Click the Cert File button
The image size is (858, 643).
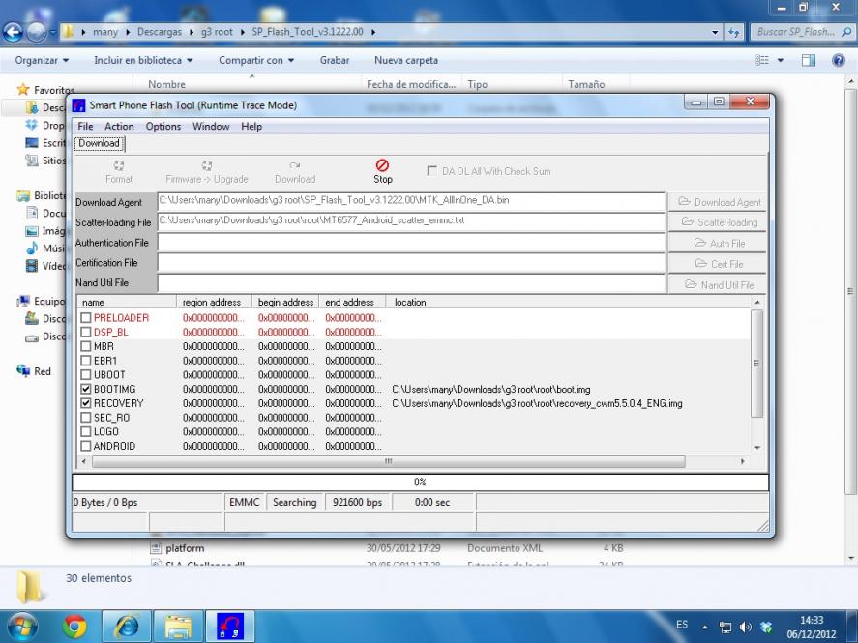point(718,264)
